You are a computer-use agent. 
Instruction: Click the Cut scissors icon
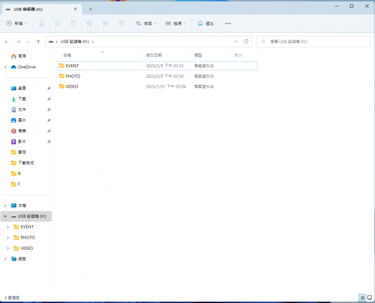click(42, 23)
